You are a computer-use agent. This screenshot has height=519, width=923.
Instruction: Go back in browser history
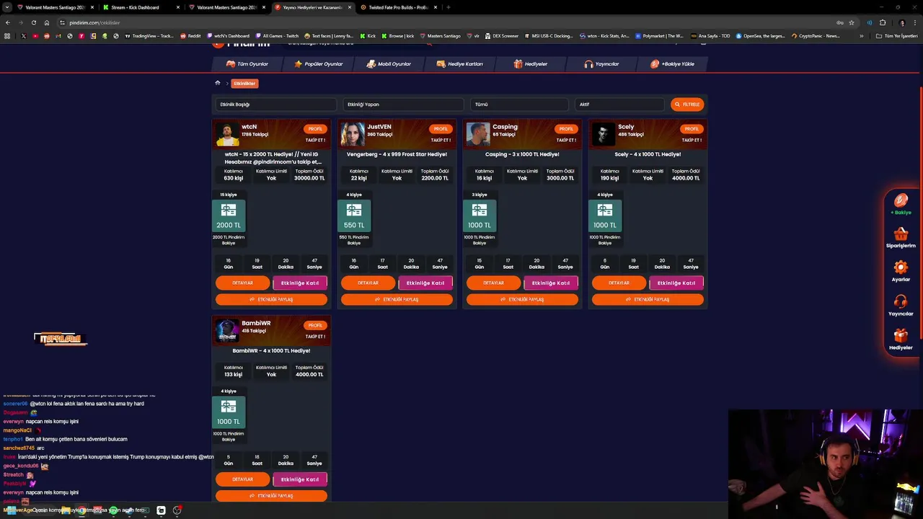tap(7, 22)
